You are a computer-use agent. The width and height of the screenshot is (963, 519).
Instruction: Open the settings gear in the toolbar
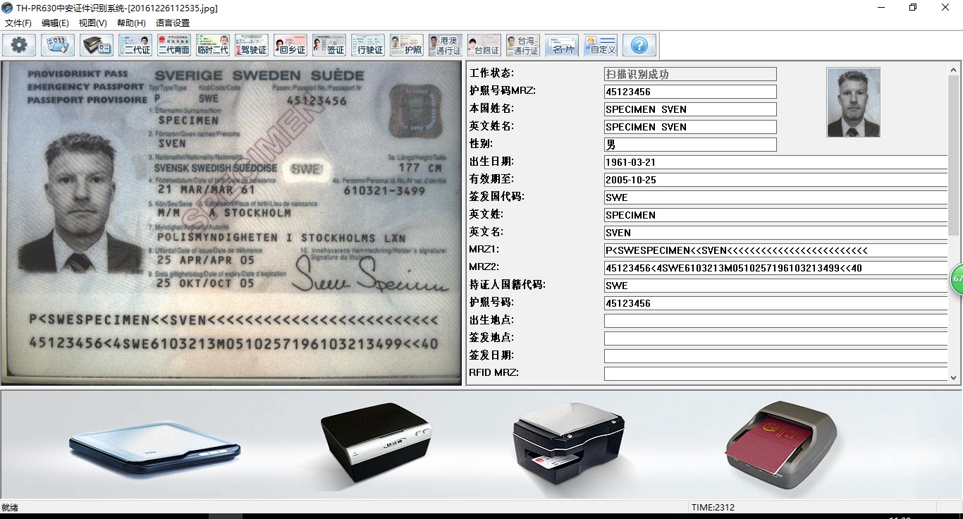point(19,46)
